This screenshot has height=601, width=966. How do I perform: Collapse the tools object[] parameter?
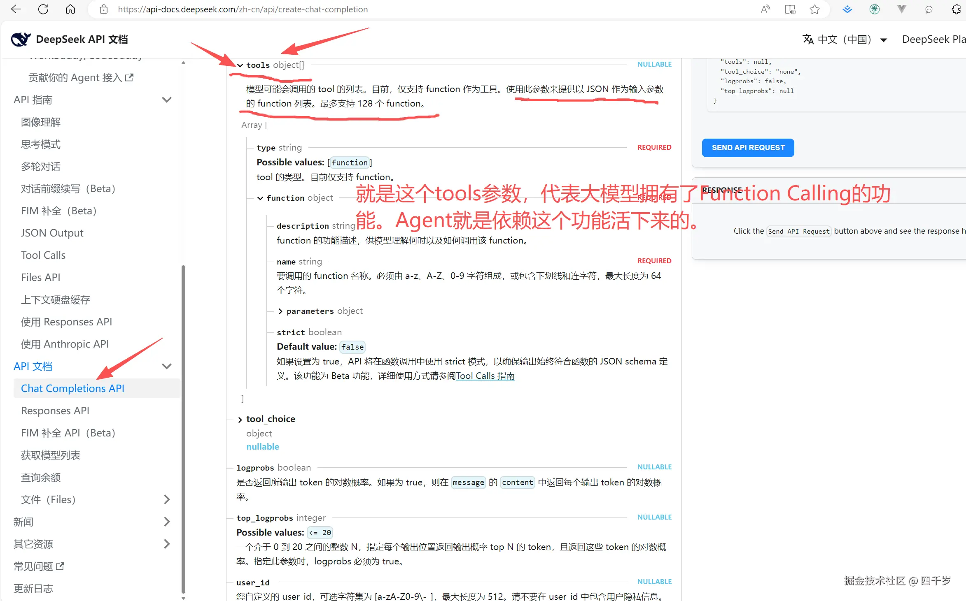(x=240, y=65)
